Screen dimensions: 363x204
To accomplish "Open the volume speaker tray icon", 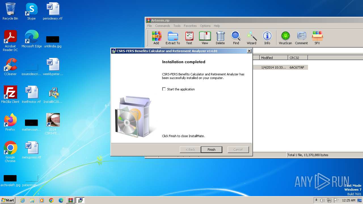I will click(322, 200).
